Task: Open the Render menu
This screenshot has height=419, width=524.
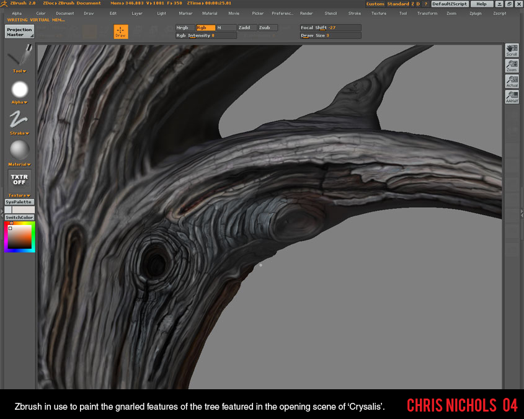Action: 306,14
